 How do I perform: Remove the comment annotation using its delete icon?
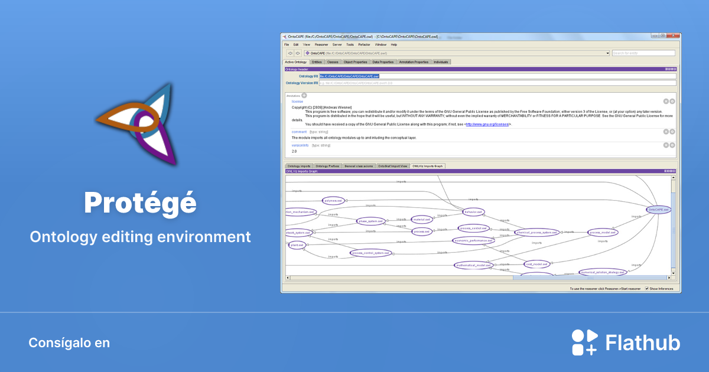click(665, 132)
